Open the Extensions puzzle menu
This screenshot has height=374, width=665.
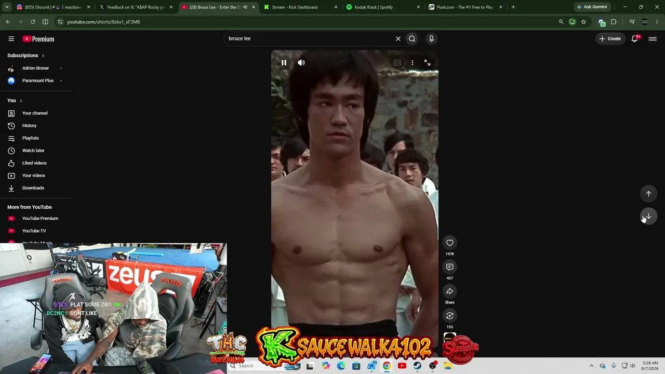pos(614,22)
